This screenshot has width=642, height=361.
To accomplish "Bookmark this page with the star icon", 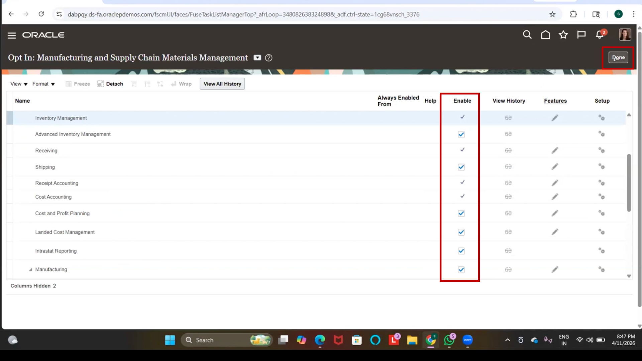I will pyautogui.click(x=552, y=14).
